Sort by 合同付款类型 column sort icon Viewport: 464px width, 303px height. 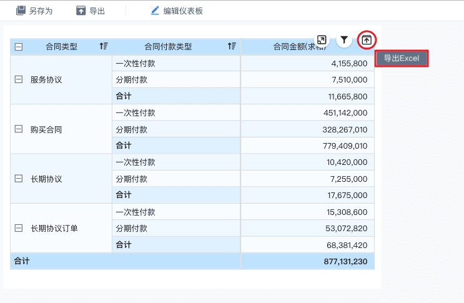pyautogui.click(x=232, y=46)
